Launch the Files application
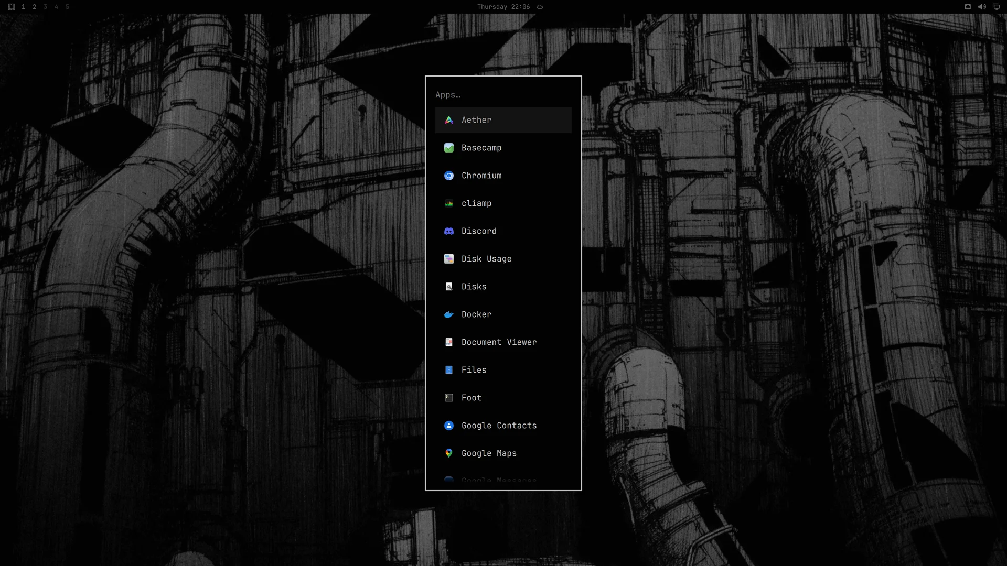Image resolution: width=1007 pixels, height=566 pixels. click(504, 370)
